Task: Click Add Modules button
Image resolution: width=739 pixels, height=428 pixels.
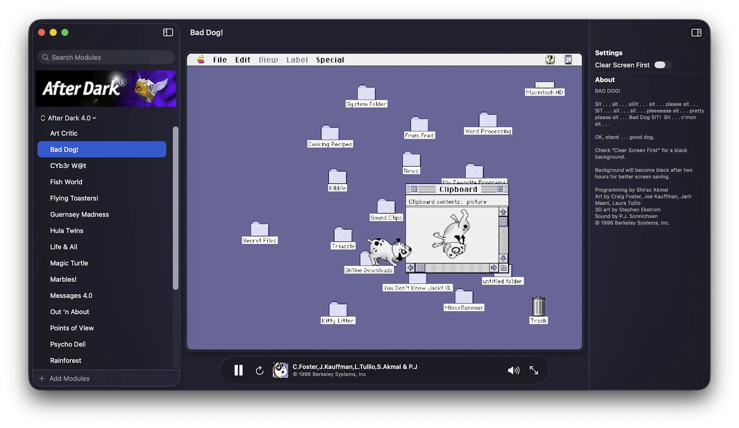Action: coord(64,378)
